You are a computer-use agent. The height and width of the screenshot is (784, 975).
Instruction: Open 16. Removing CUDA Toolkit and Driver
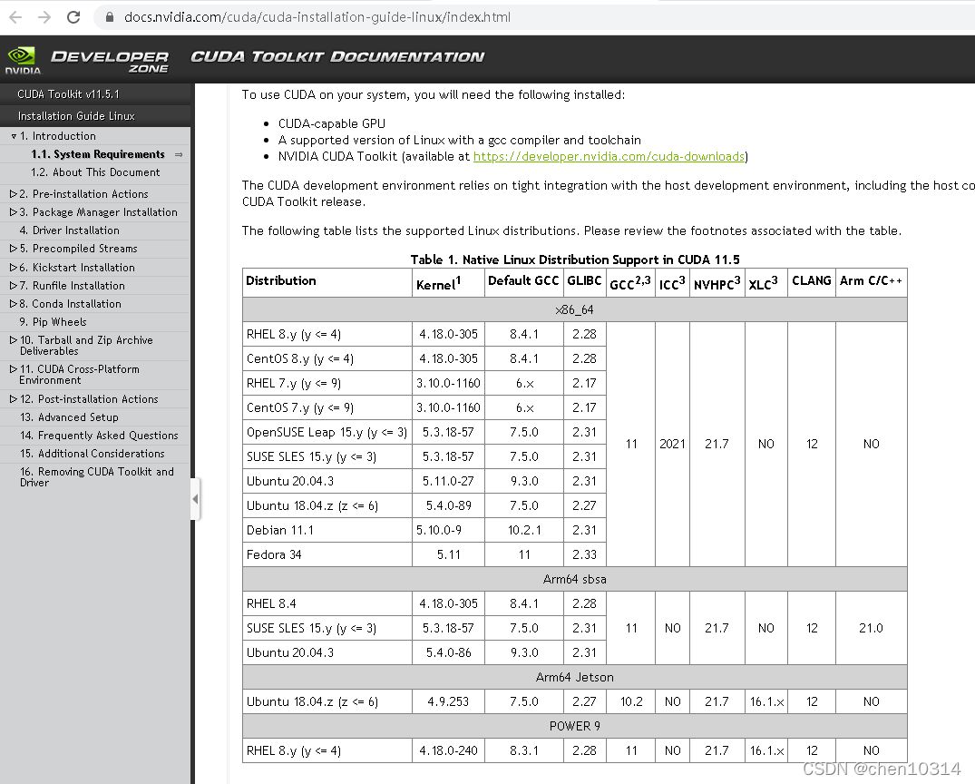click(97, 476)
